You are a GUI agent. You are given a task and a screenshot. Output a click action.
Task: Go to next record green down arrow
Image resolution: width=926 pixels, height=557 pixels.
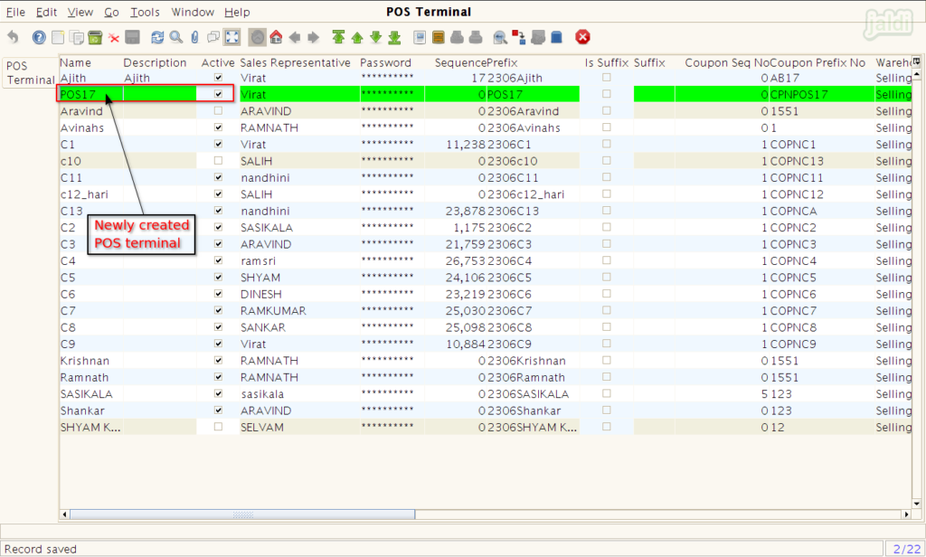376,38
